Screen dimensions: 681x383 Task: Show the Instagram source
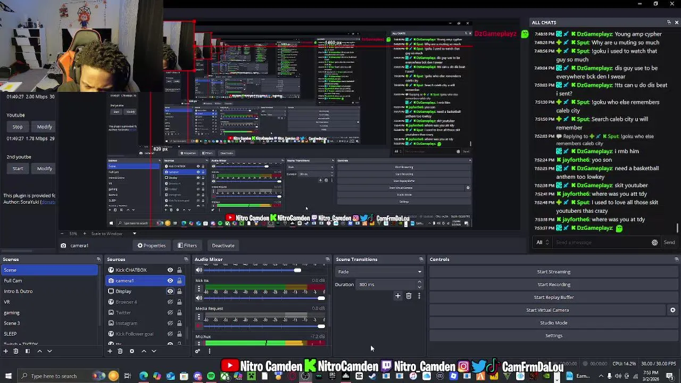(170, 323)
